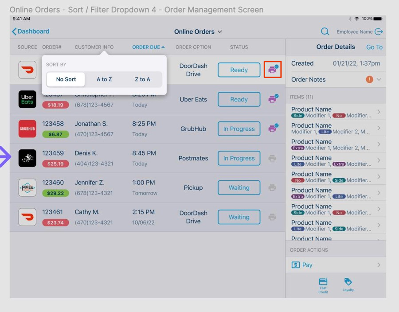
Task: Sort customer info Z to A
Action: tap(142, 79)
